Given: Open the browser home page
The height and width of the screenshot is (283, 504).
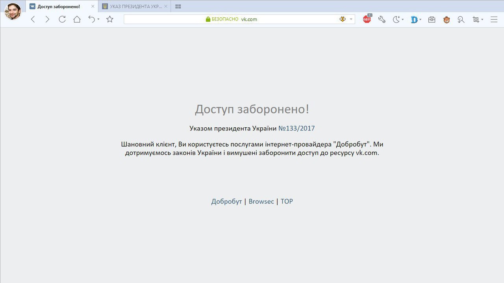Looking at the screenshot, I should click(77, 19).
